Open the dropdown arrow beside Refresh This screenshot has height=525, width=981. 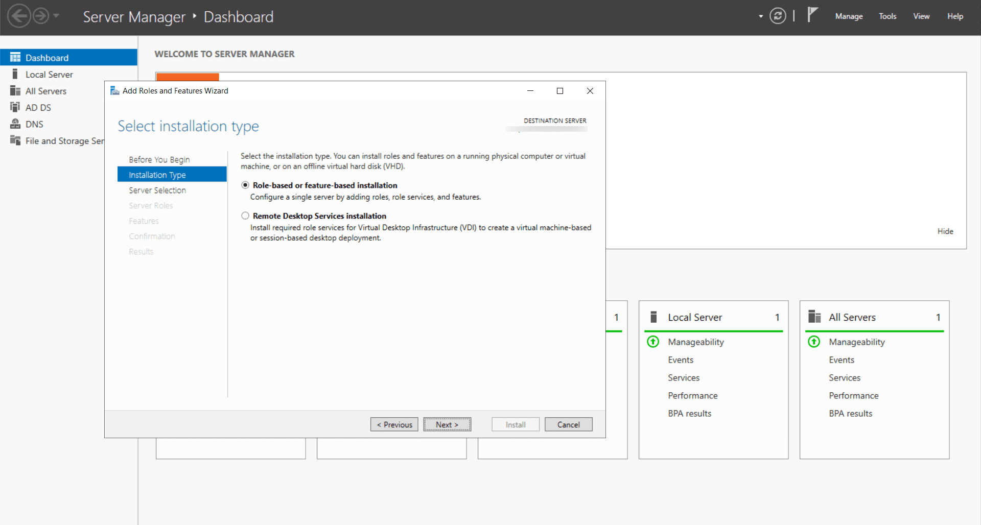761,16
